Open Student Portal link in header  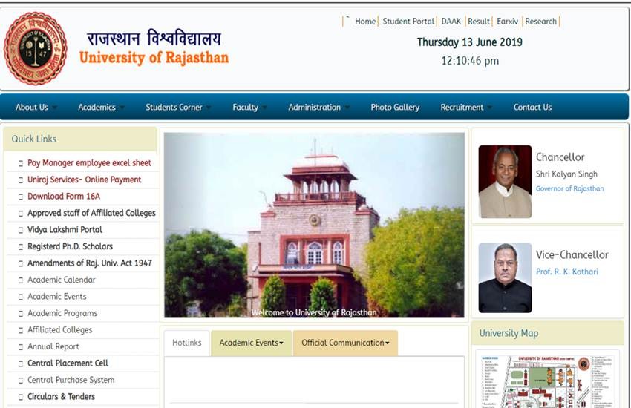(x=408, y=22)
